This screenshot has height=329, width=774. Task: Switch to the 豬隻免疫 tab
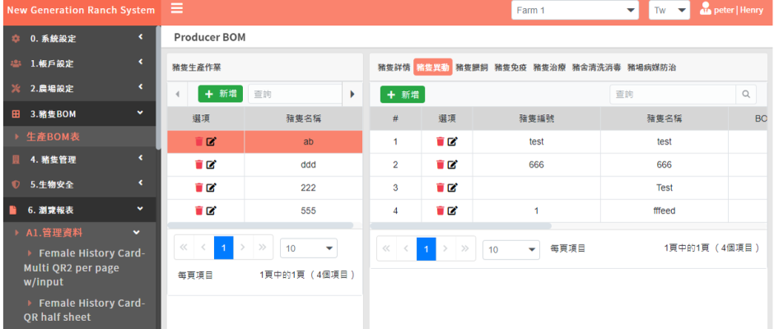(511, 67)
